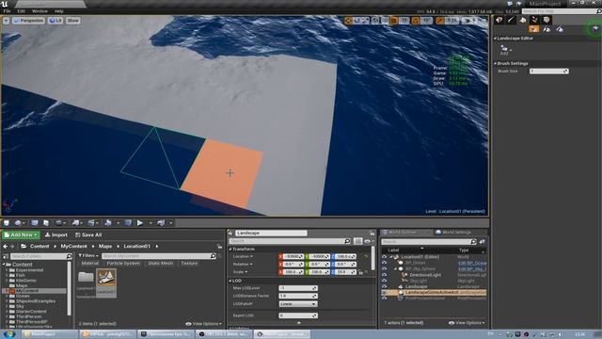Toggle visibility of BP_Sky_Sphere actor

click(385, 268)
